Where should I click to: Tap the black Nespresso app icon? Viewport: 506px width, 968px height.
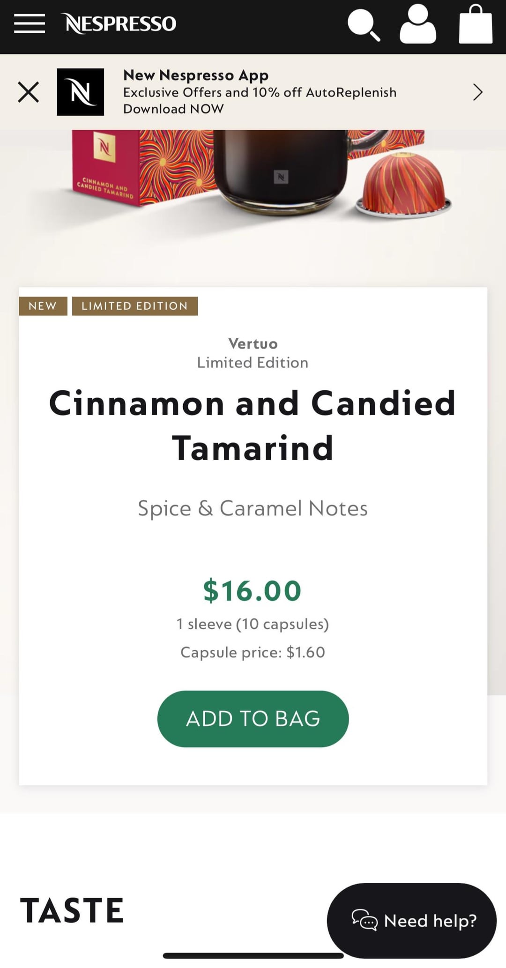[81, 92]
